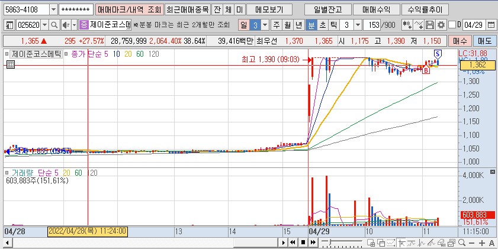Image resolution: width=498 pixels, height=249 pixels.
Task: Expand the account number 5863-4108 dropdown
Action: coord(54,9)
